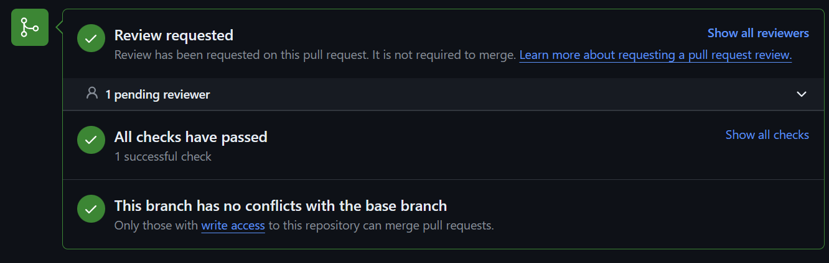The height and width of the screenshot is (263, 829).
Task: Click 'Only those with' merge permission text
Action: pyautogui.click(x=156, y=226)
